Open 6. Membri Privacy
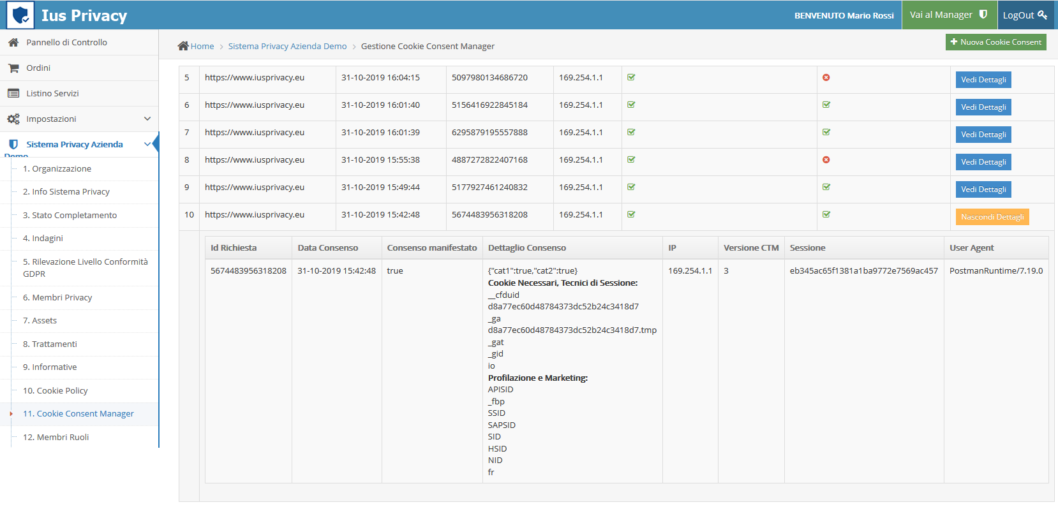1058x516 pixels. point(57,297)
